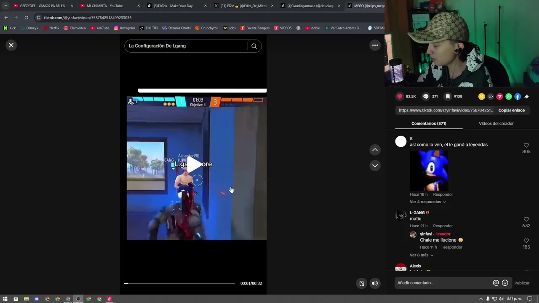Open more share options arrow
Image resolution: width=539 pixels, height=303 pixels.
click(526, 96)
